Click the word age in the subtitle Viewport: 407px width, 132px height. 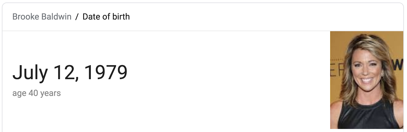click(x=19, y=94)
